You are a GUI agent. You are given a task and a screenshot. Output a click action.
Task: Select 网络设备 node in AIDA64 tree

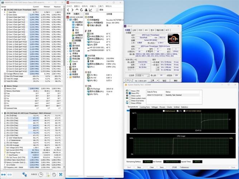[x=75, y=59]
